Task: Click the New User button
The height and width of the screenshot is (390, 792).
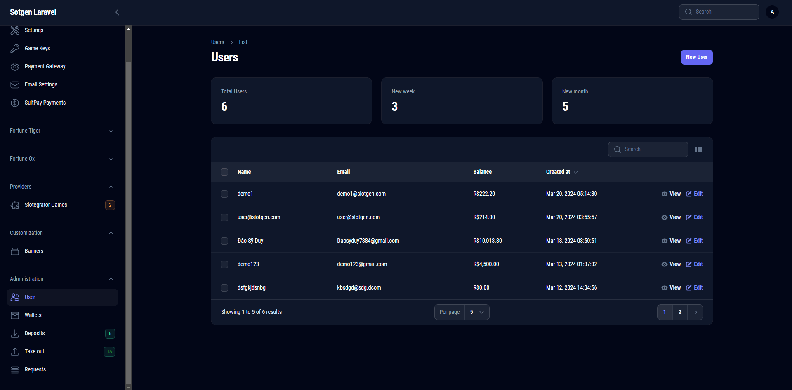Action: (x=696, y=57)
